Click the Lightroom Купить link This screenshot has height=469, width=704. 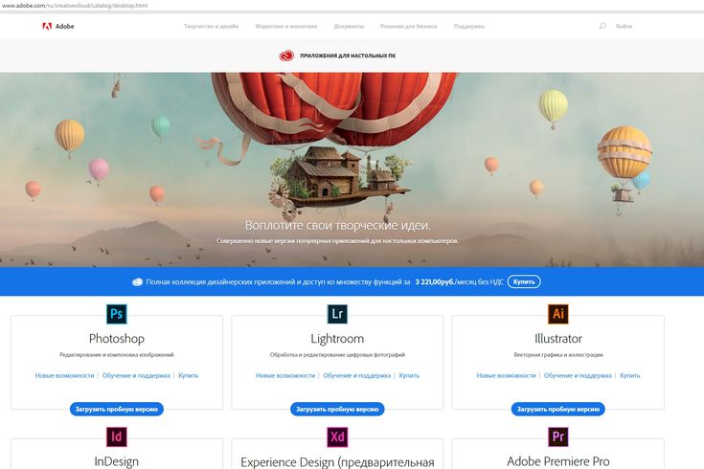409,375
